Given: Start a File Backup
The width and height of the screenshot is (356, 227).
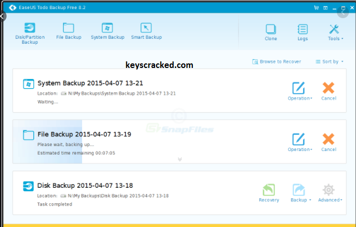Looking at the screenshot, I should [68, 31].
